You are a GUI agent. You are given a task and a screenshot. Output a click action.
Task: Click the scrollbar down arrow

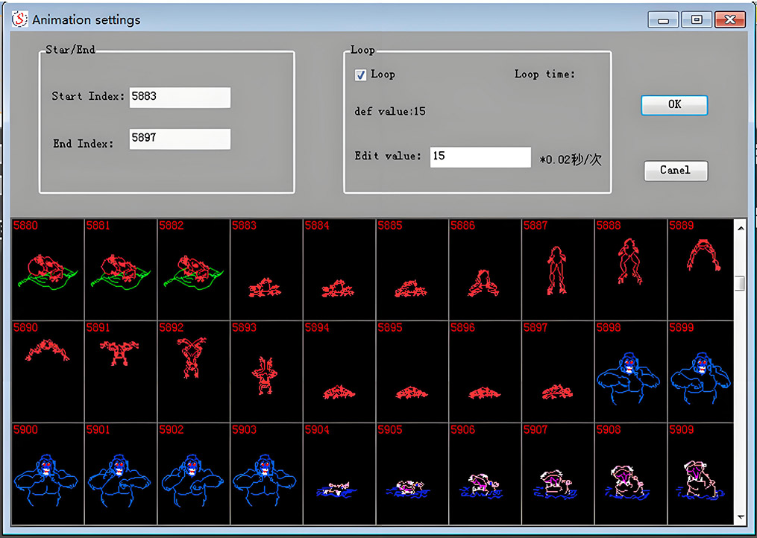(x=741, y=517)
